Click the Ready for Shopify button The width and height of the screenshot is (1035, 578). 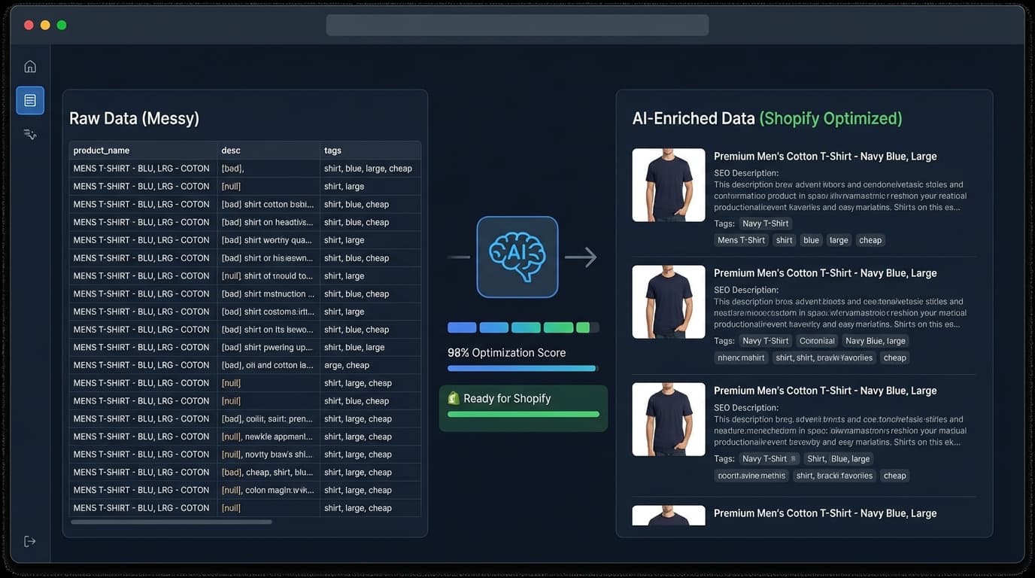[x=524, y=398]
